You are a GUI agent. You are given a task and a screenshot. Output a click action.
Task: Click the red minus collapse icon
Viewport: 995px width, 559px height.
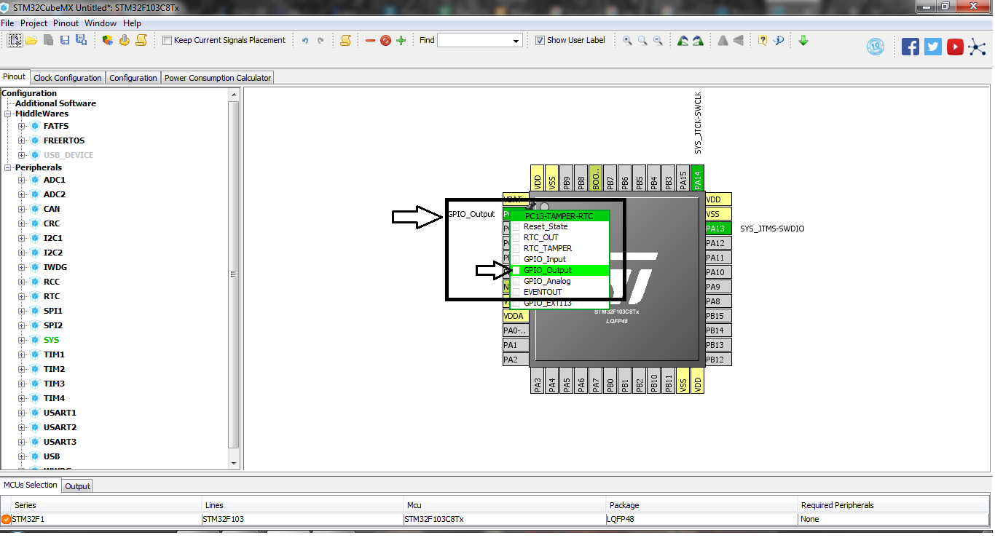pos(370,41)
